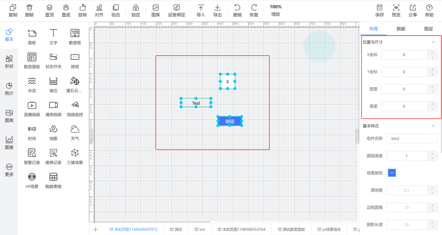Select the 按钮 component in palette

(x=75, y=61)
